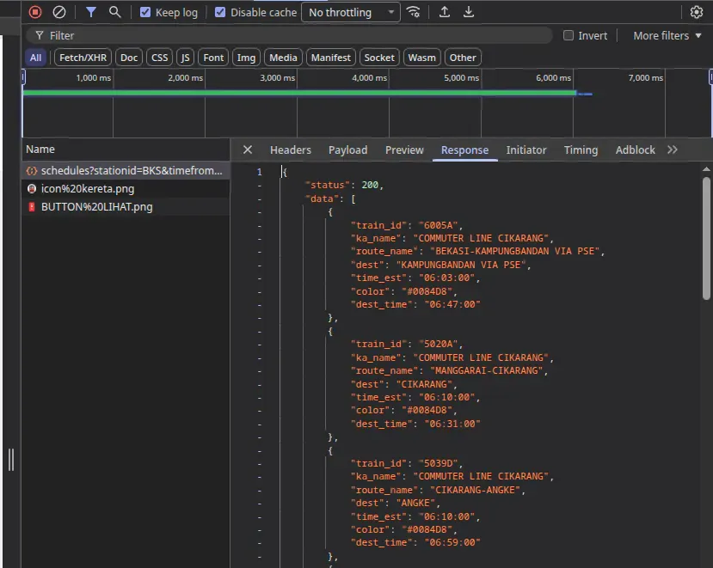713x568 pixels.
Task: Select the Response tab
Action: [x=464, y=150]
